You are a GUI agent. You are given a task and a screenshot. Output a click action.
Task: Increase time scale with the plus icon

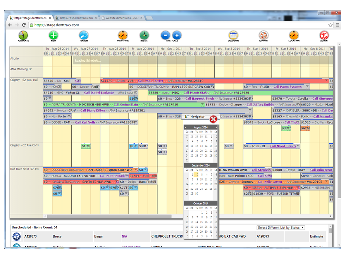pyautogui.click(x=177, y=36)
